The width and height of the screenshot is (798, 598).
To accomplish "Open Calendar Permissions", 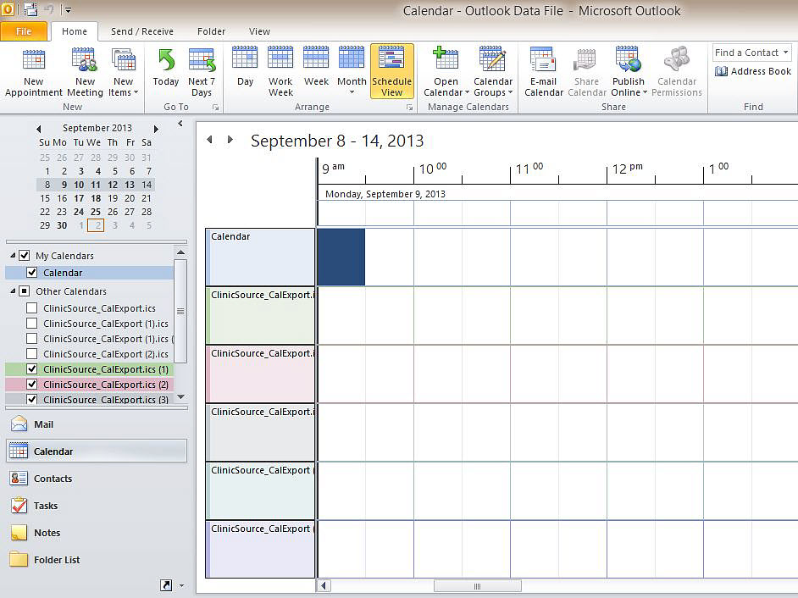I will (x=677, y=72).
